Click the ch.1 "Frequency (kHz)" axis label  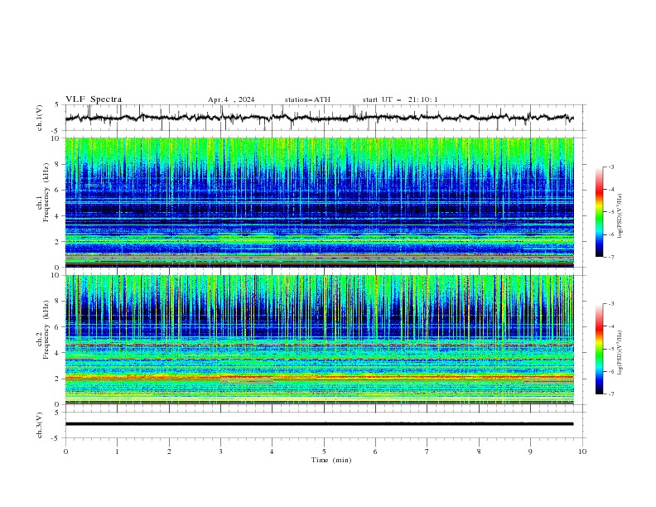46,192
